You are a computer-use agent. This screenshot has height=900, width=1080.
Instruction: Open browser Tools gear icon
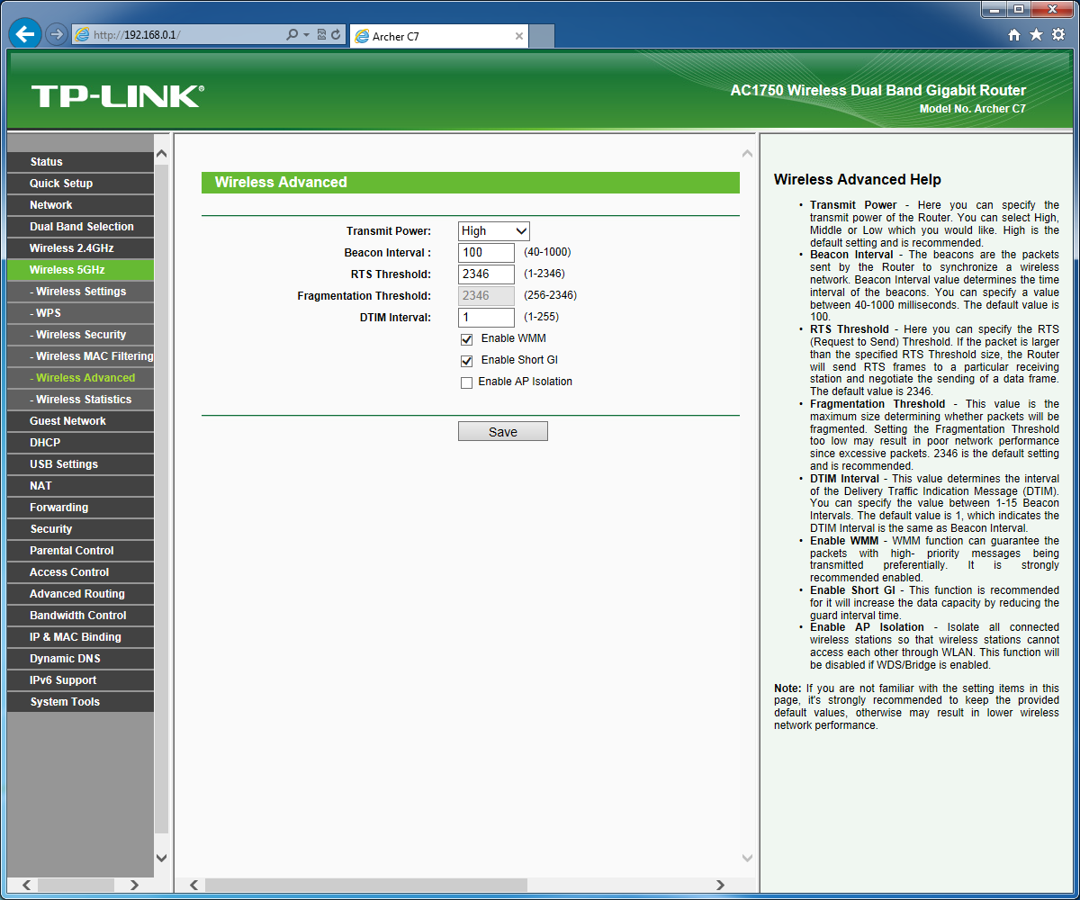pos(1058,35)
